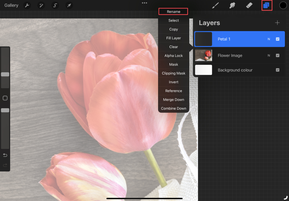Open the color picker circle

[282, 5]
